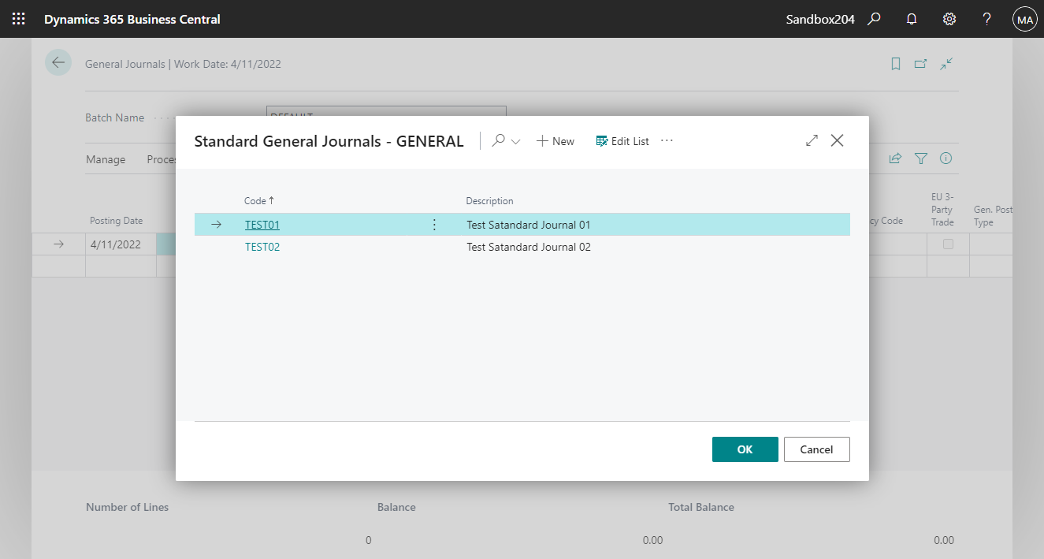Open the Share options icon
The height and width of the screenshot is (559, 1044).
tap(895, 158)
